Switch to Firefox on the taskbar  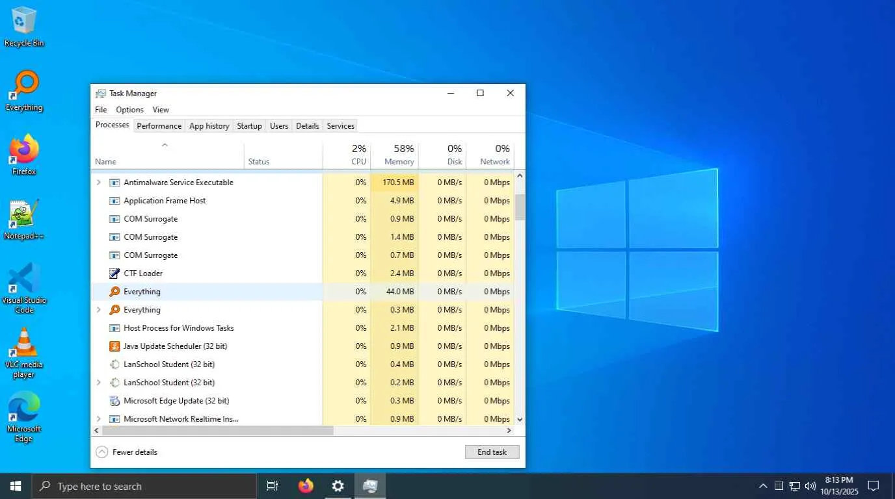tap(306, 486)
